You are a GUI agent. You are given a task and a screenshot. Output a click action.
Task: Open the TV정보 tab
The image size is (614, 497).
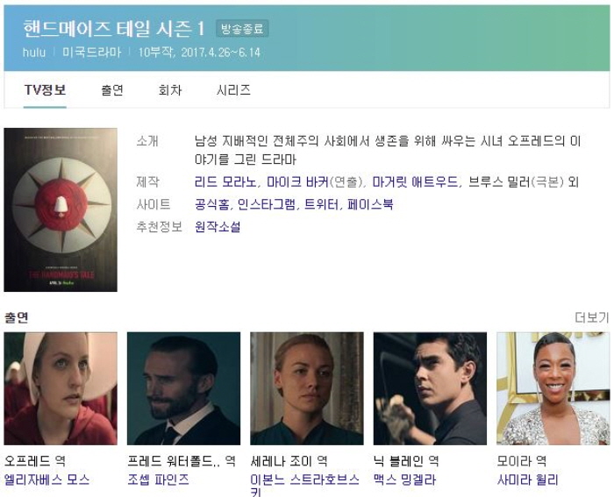pyautogui.click(x=45, y=90)
